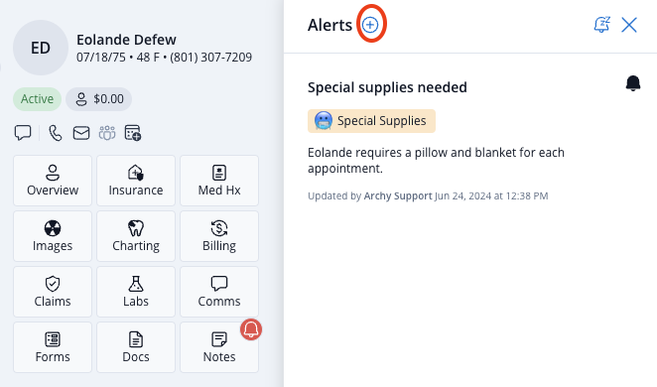Open the Claims tile
The image size is (657, 387).
tap(53, 292)
